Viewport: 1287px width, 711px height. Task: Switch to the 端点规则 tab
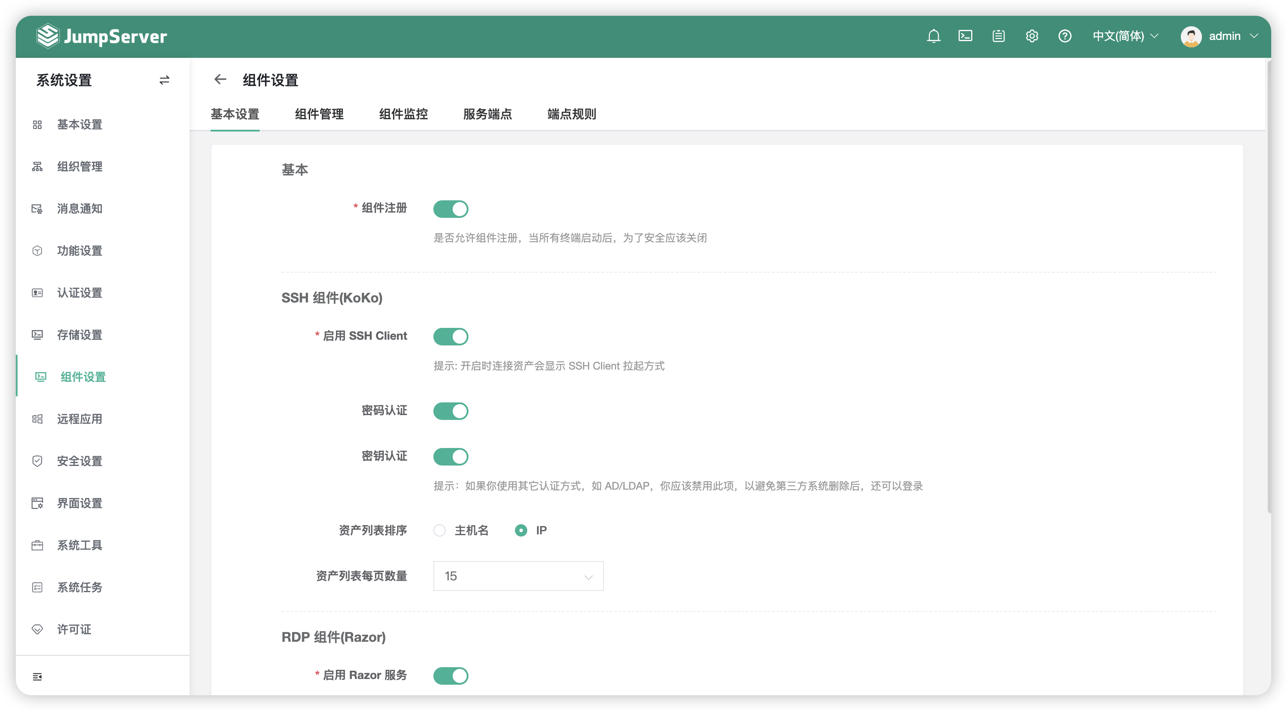(572, 114)
